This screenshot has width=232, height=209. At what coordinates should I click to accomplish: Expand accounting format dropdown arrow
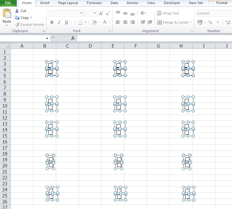click(205, 22)
